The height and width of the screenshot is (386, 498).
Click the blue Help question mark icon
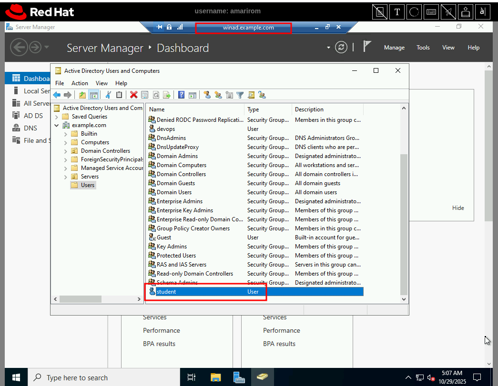(181, 95)
